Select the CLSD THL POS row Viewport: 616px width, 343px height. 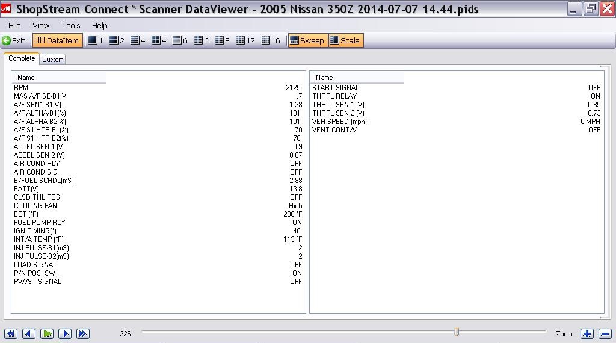tap(158, 197)
